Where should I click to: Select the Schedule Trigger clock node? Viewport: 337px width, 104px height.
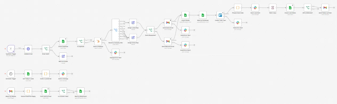pos(11,74)
